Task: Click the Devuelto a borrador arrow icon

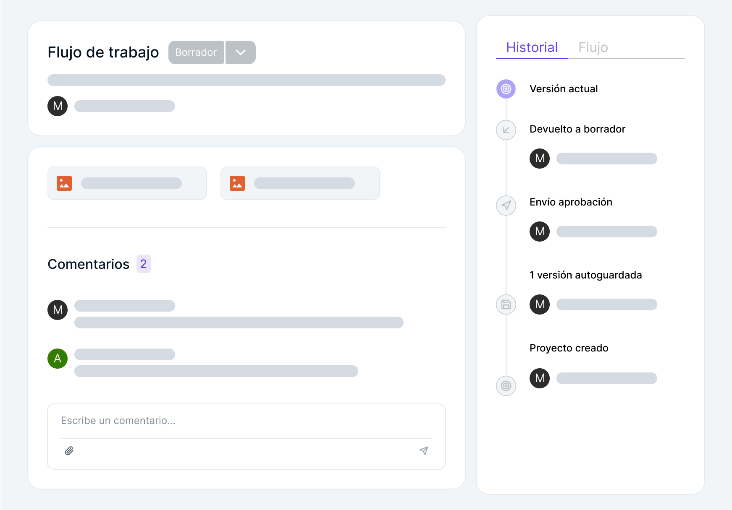Action: [506, 130]
